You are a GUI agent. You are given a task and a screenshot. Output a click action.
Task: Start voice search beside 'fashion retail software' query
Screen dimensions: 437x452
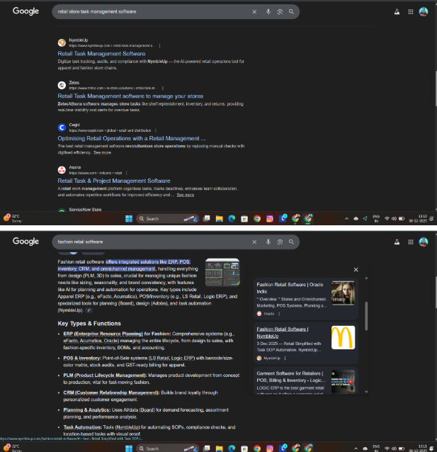click(x=268, y=242)
